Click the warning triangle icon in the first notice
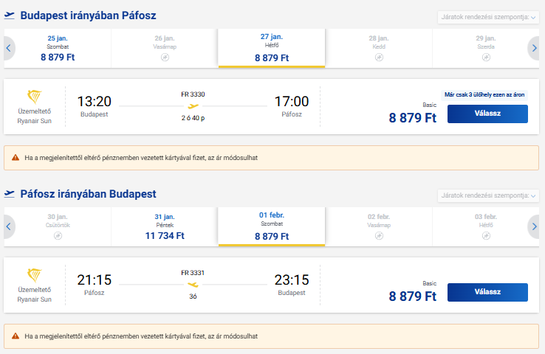 click(16, 157)
